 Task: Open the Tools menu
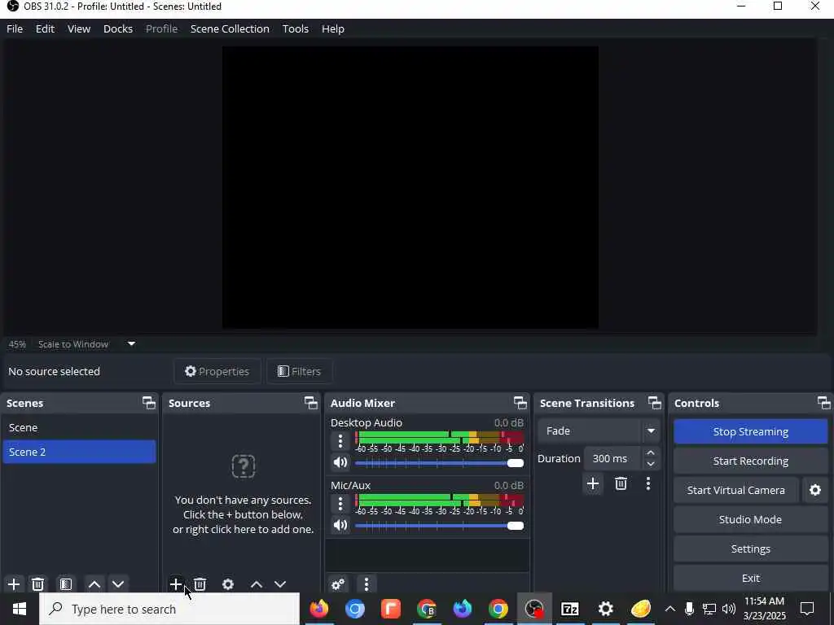pyautogui.click(x=295, y=28)
